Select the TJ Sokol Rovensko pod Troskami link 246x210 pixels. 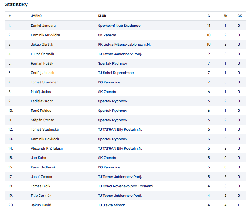pyautogui.click(x=125, y=186)
